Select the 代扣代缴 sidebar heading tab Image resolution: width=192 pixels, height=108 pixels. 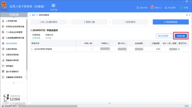(x=14, y=15)
